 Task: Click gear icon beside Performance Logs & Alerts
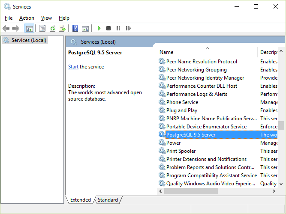tap(162, 94)
